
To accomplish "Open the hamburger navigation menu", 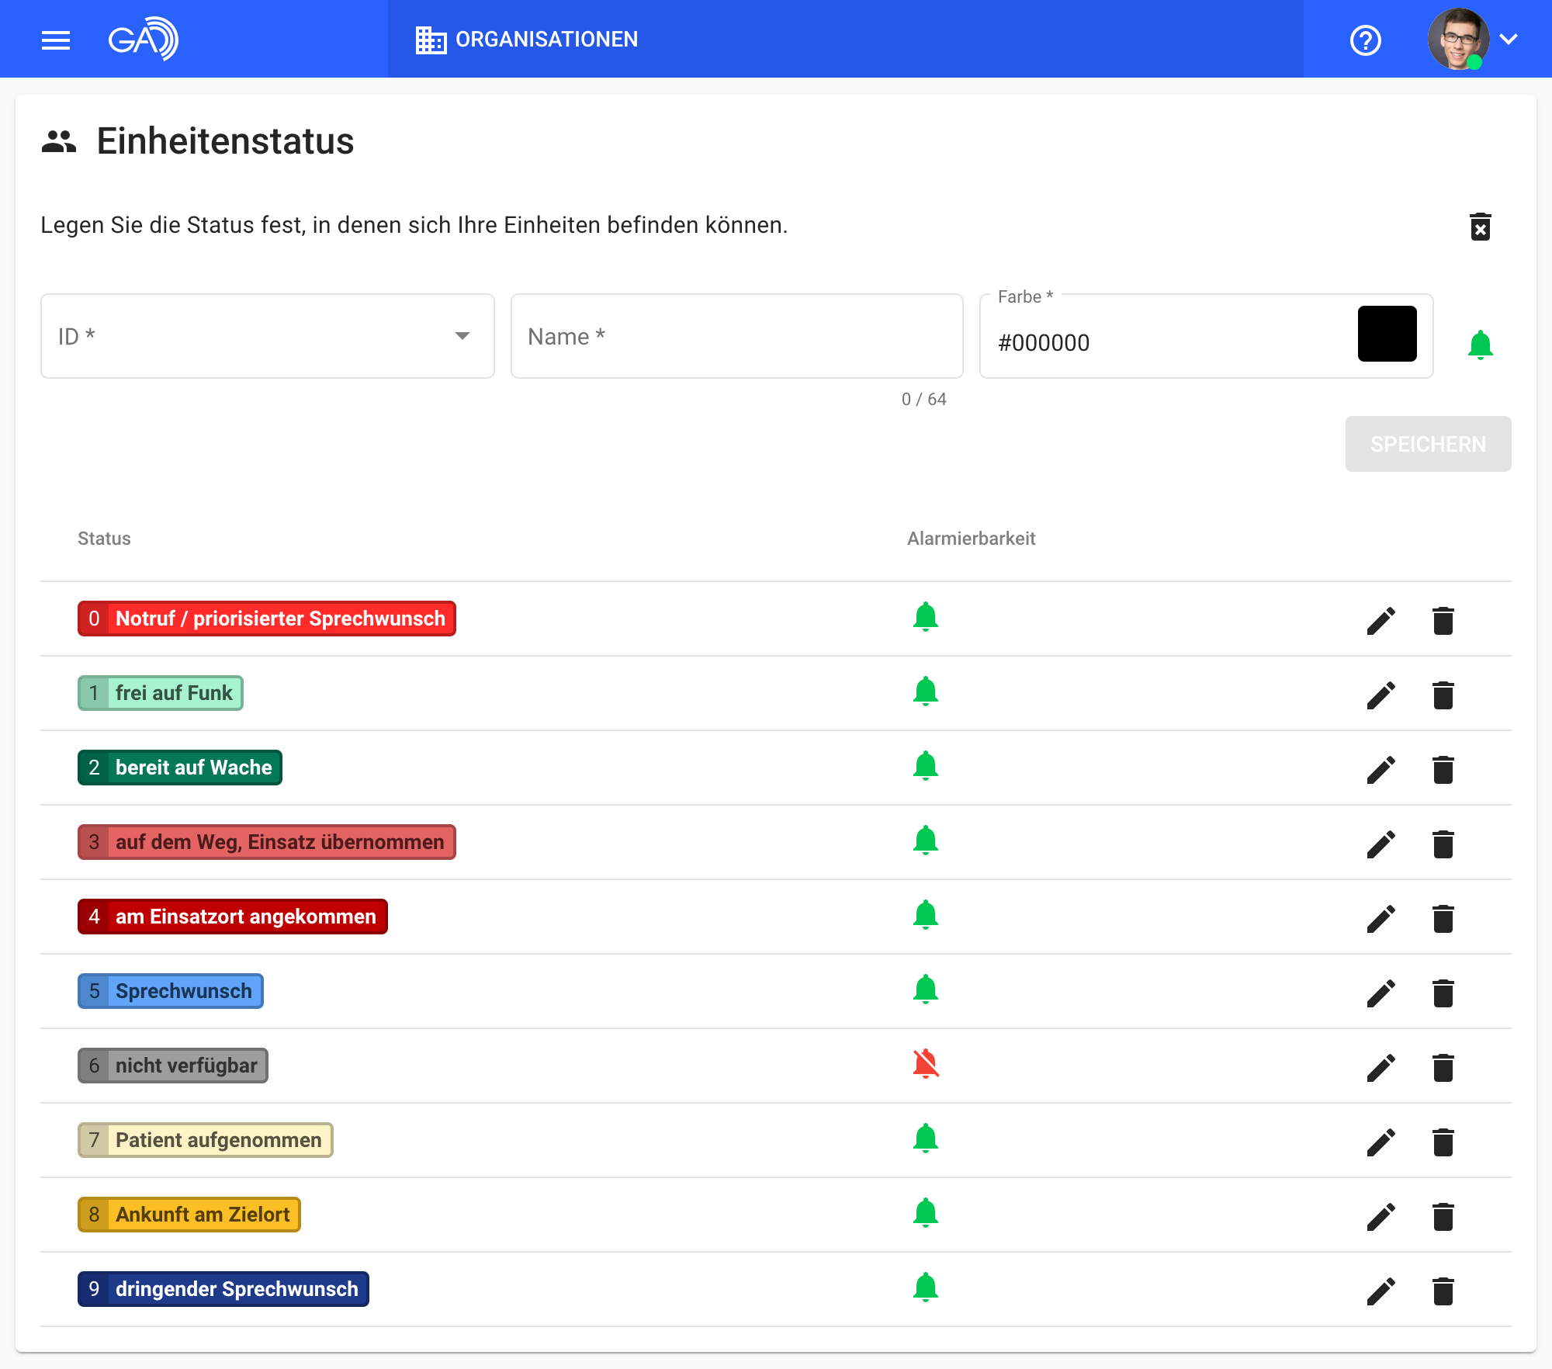I will [x=56, y=40].
